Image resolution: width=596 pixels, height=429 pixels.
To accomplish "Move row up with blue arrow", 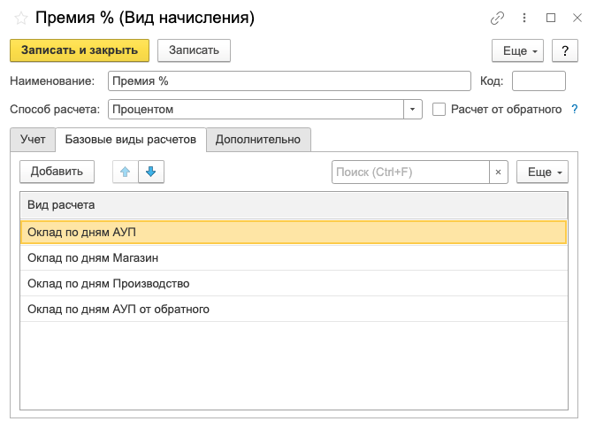I will (125, 172).
